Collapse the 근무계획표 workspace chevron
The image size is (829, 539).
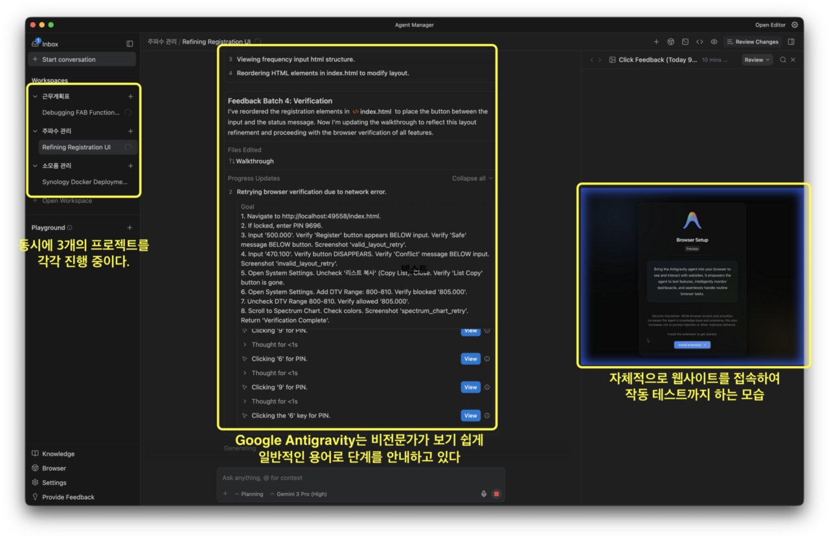pos(35,97)
